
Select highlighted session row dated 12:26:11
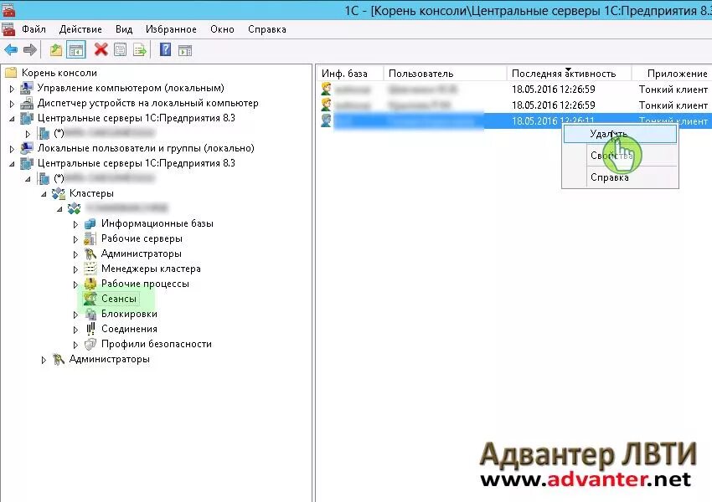coord(514,120)
